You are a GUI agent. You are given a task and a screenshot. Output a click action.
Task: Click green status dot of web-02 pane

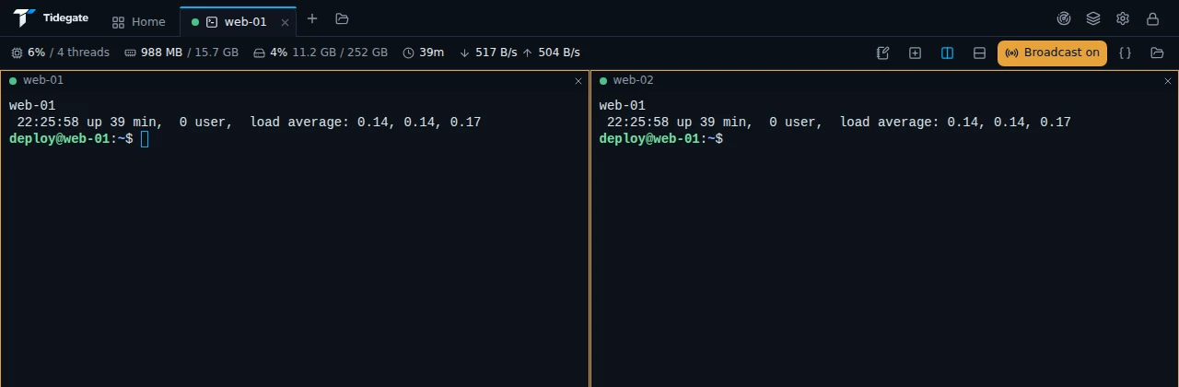pos(603,81)
